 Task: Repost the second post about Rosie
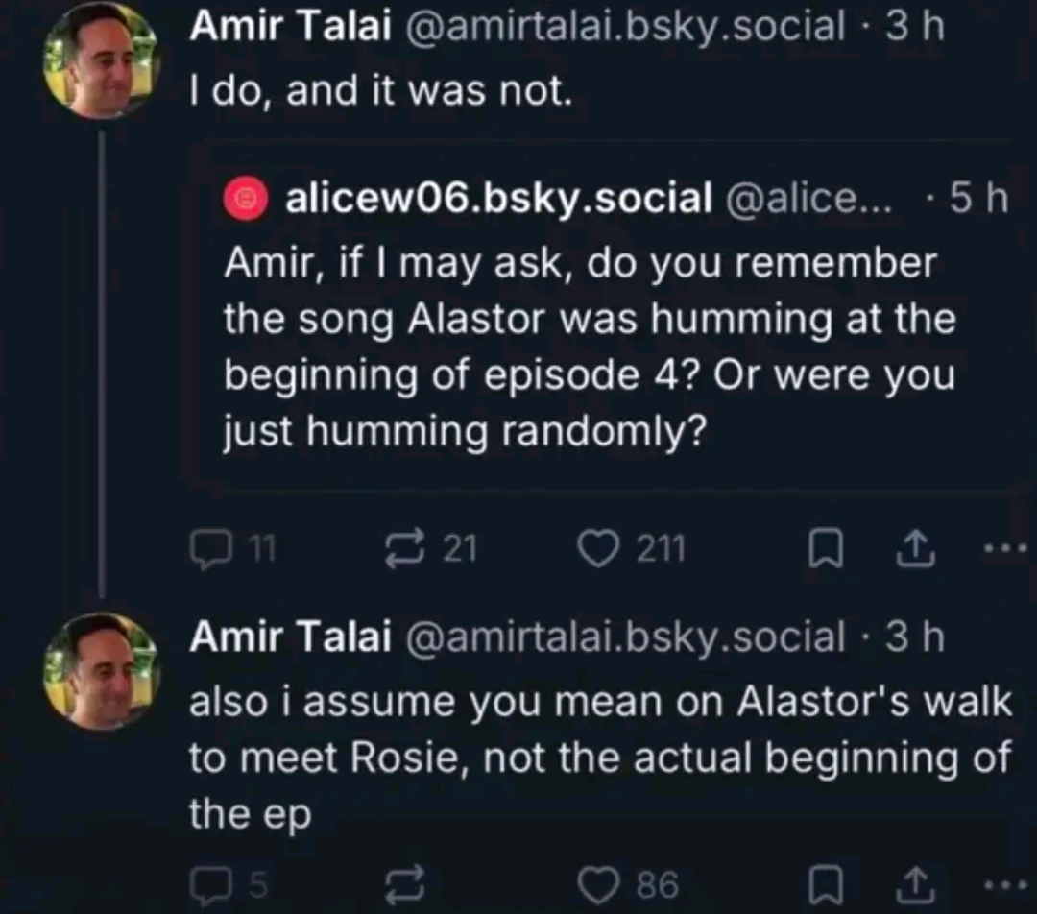[398, 883]
